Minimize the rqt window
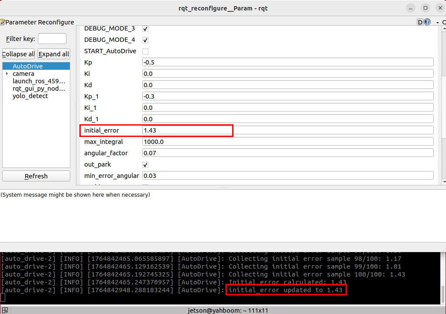The width and height of the screenshot is (446, 314). tap(411, 8)
